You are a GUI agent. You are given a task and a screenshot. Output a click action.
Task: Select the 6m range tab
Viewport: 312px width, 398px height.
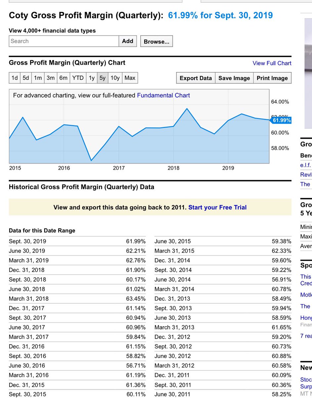(x=64, y=78)
